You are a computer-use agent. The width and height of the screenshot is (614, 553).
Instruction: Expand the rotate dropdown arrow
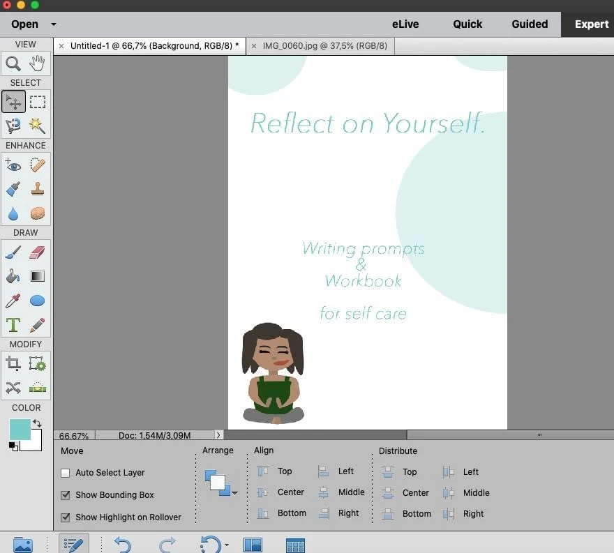click(x=227, y=545)
